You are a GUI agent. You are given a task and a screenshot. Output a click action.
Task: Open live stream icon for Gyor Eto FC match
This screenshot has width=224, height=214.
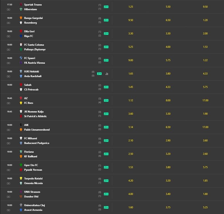9,170
